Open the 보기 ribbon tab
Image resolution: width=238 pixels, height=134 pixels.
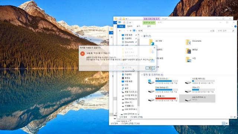pyautogui.click(x=138, y=26)
